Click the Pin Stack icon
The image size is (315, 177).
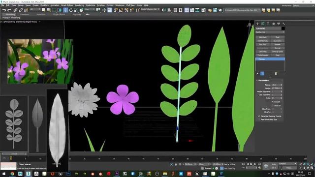click(x=257, y=74)
